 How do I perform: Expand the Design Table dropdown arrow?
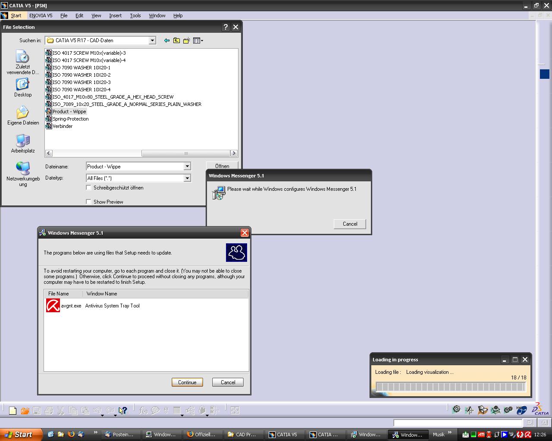(x=182, y=416)
